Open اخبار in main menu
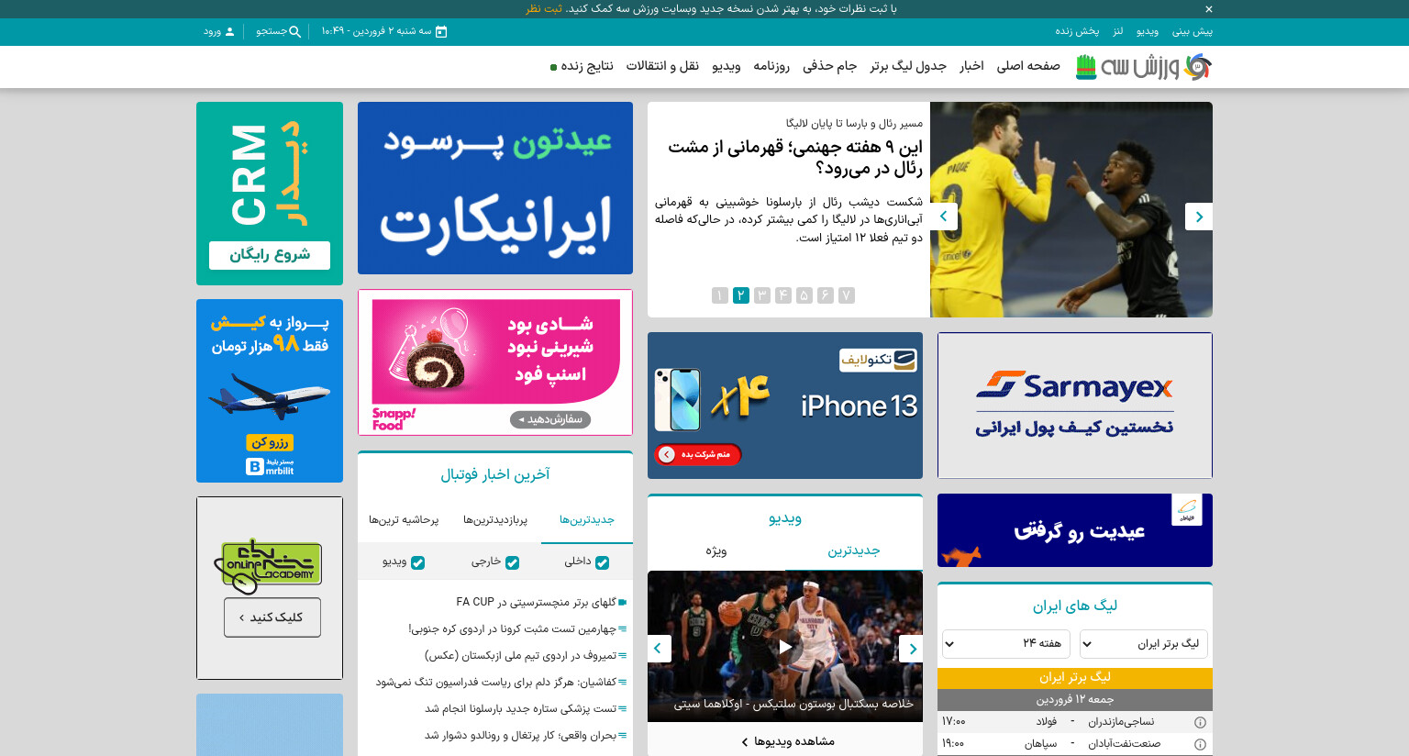1409x756 pixels. click(971, 66)
